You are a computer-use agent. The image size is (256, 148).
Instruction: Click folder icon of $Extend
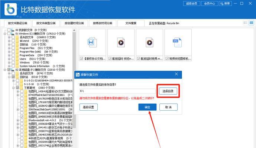(x=17, y=41)
